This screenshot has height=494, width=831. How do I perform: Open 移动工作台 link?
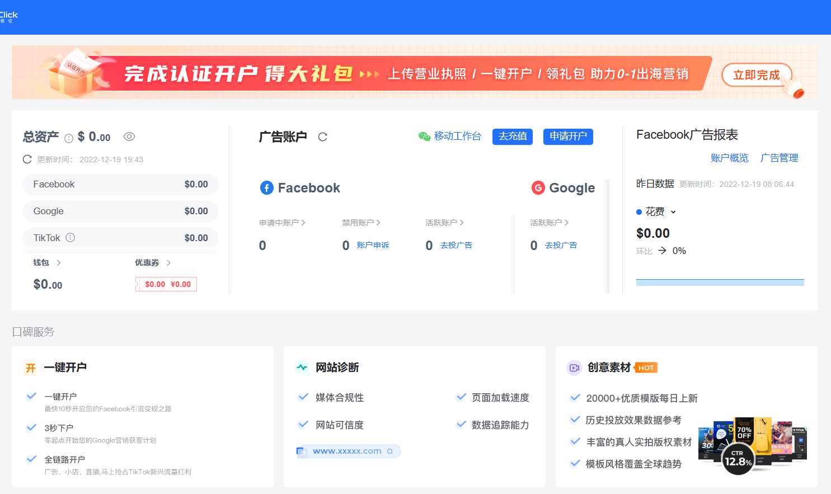tap(458, 136)
